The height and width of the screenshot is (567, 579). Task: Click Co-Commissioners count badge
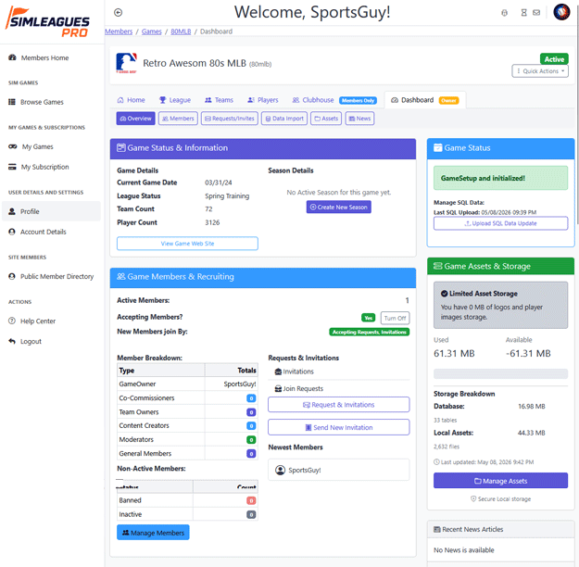point(251,398)
